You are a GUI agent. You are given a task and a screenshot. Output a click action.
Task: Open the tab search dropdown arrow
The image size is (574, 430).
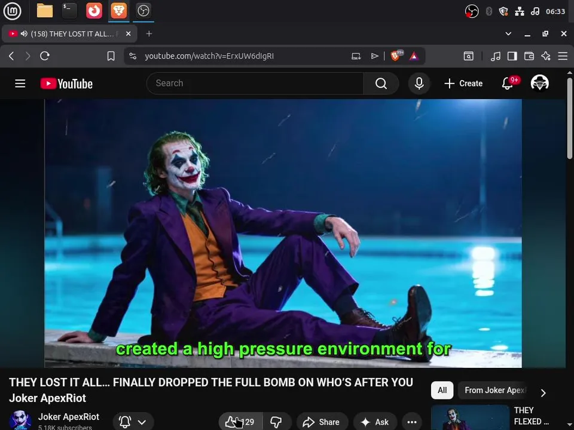click(508, 33)
